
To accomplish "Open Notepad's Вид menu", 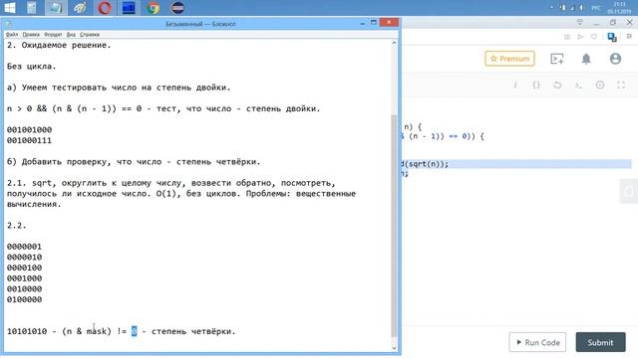I will [x=71, y=35].
